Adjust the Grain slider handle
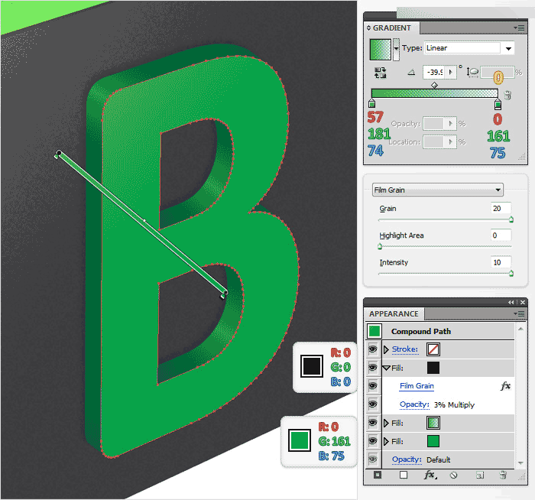Screen dimensions: 535x500 [511, 219]
